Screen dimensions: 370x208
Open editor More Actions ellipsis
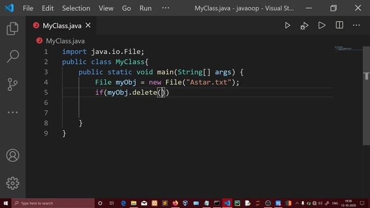coord(356,25)
